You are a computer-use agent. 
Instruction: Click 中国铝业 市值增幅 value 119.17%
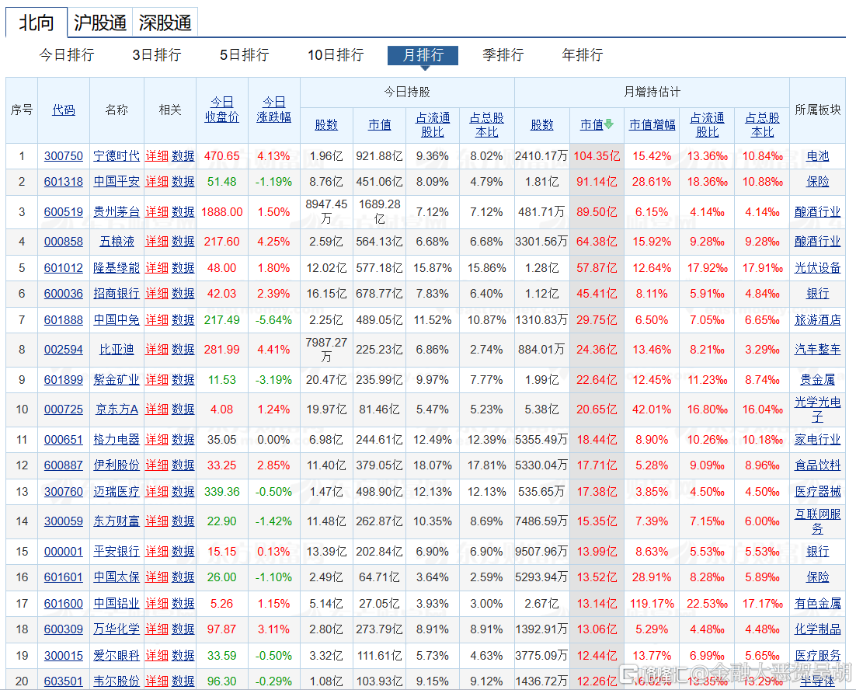pos(652,604)
